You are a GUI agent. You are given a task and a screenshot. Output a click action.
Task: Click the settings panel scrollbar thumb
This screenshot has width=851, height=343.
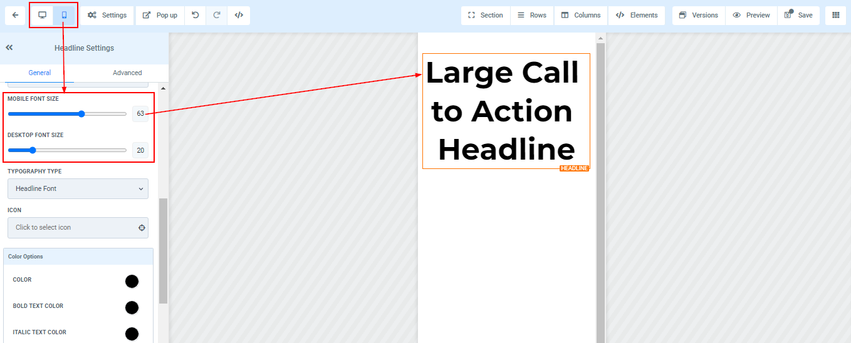click(x=164, y=250)
